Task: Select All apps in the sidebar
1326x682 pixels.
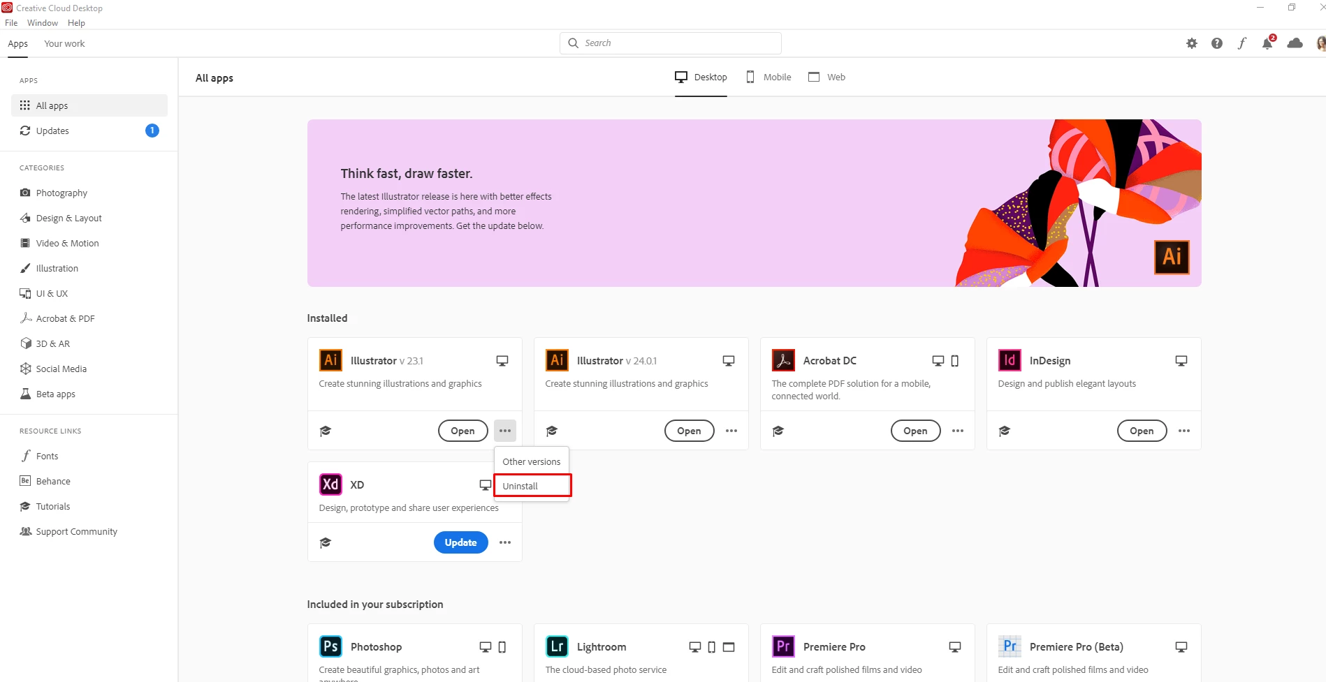Action: (89, 105)
